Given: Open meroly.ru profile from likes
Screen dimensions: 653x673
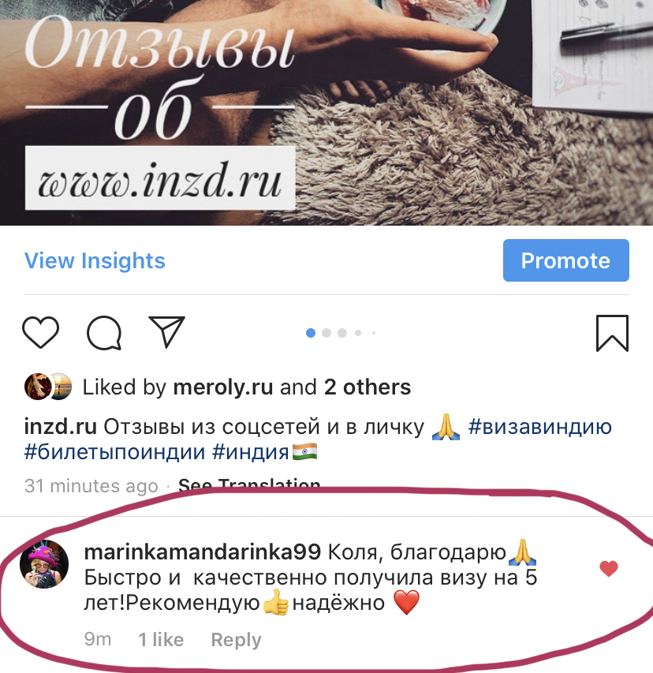Looking at the screenshot, I should 223,387.
